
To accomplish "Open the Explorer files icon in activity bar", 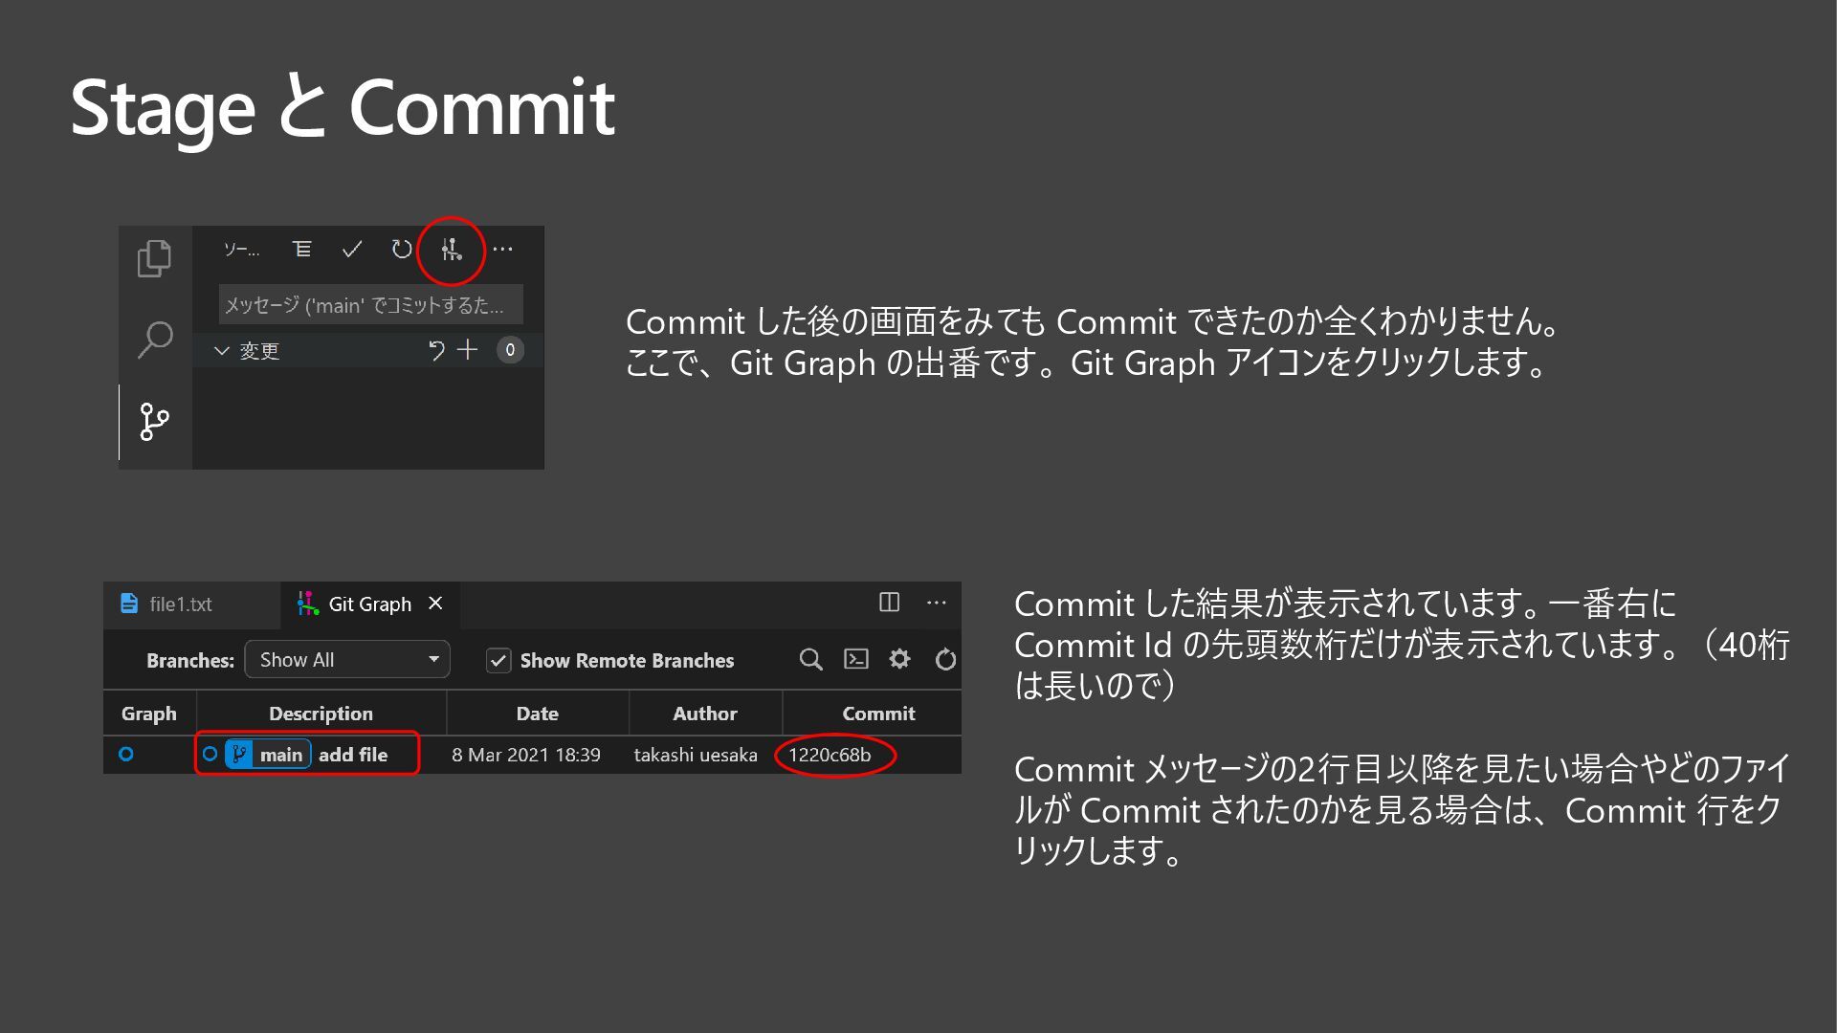I will click(x=154, y=258).
